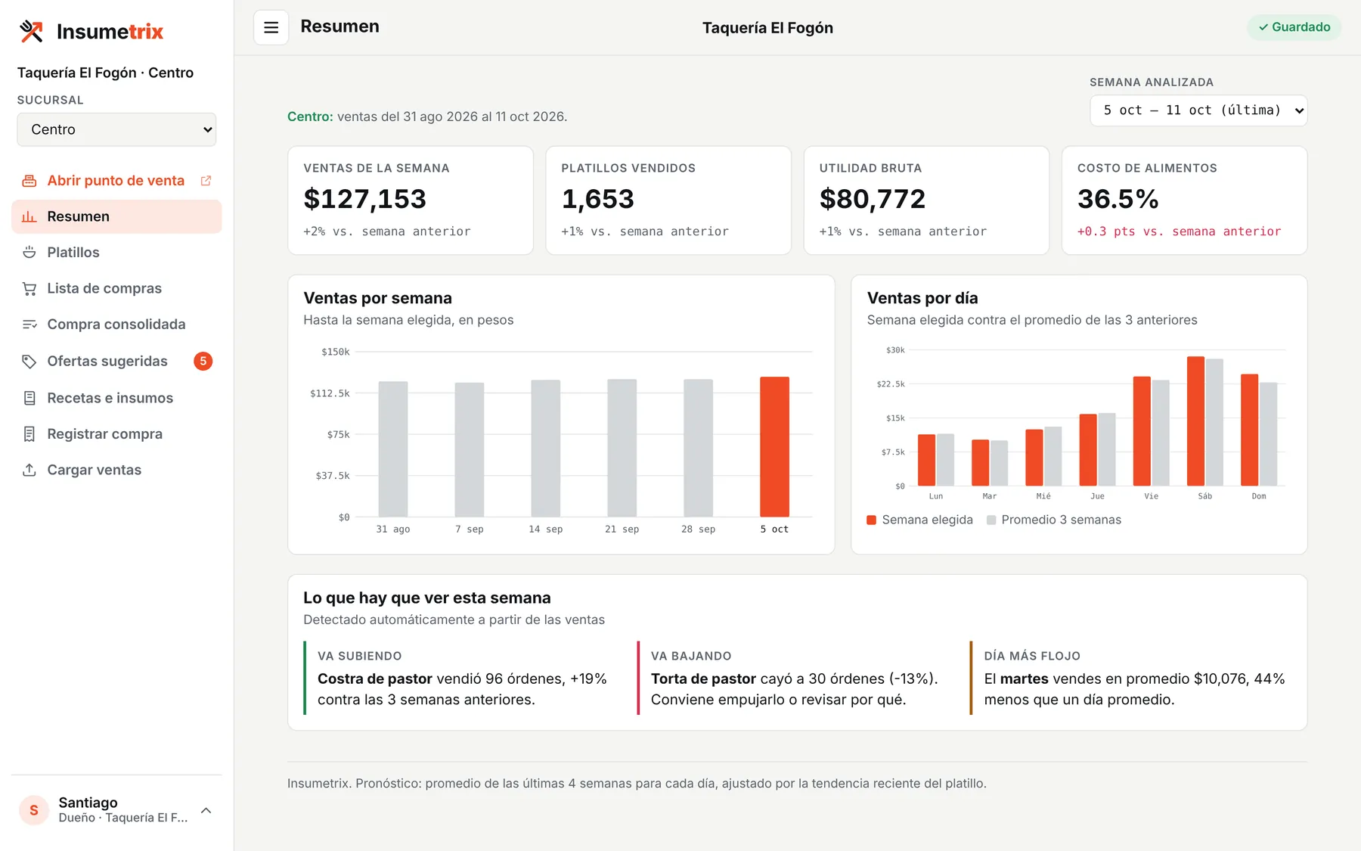Open Lista de compras page

(x=116, y=288)
